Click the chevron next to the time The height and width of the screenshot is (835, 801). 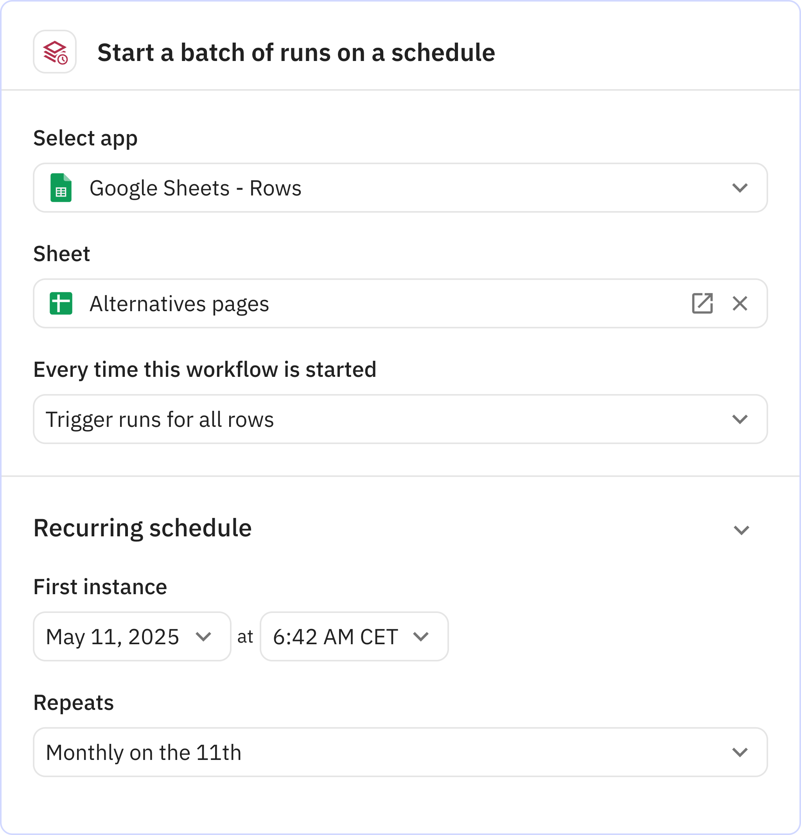point(421,636)
